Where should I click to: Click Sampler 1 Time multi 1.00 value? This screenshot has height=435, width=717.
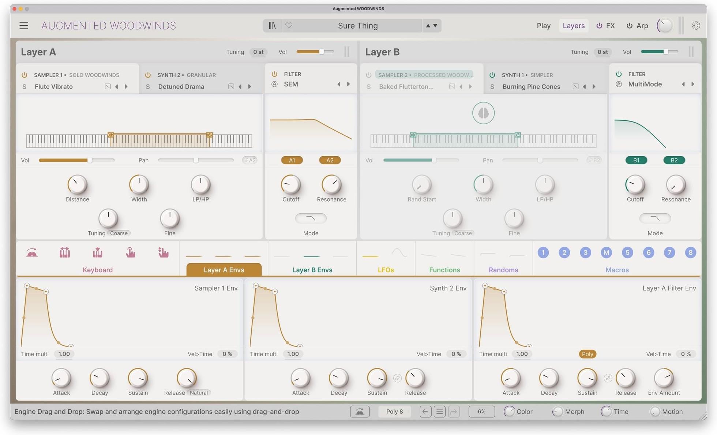(x=64, y=354)
